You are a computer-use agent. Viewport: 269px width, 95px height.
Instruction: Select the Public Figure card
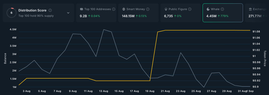click(x=180, y=13)
